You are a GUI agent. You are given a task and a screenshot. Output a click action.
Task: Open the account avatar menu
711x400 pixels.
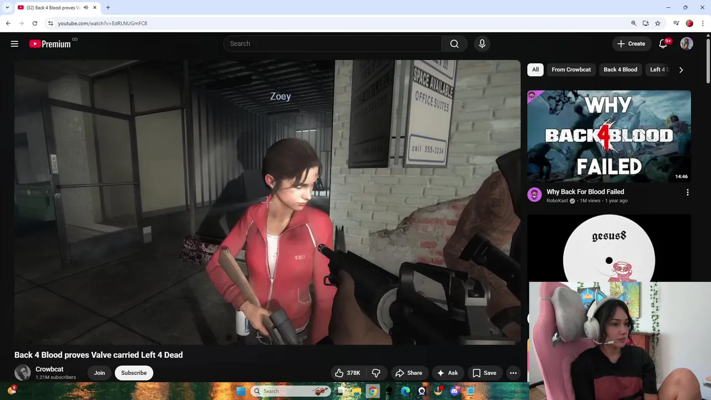click(x=687, y=44)
